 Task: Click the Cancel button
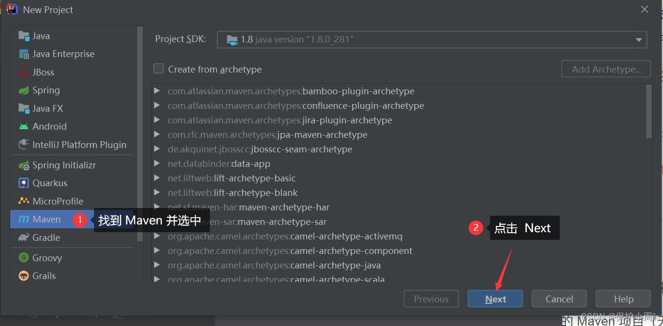click(x=559, y=299)
